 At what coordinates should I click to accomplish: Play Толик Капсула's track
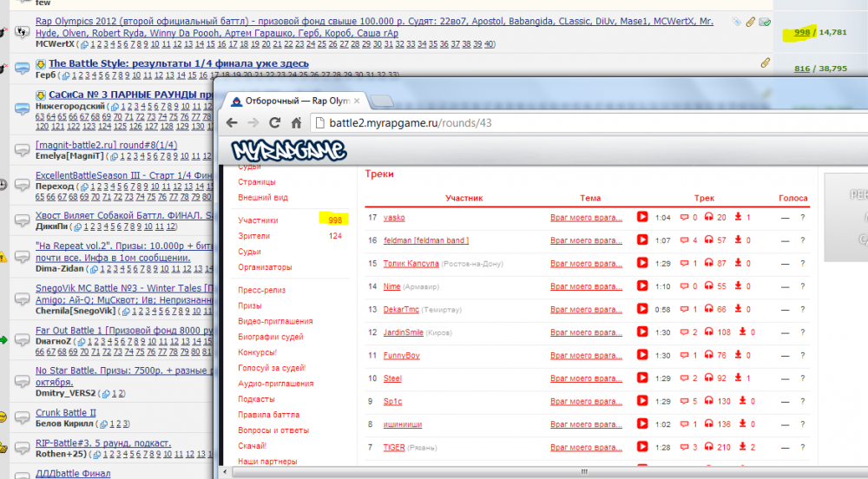click(642, 263)
